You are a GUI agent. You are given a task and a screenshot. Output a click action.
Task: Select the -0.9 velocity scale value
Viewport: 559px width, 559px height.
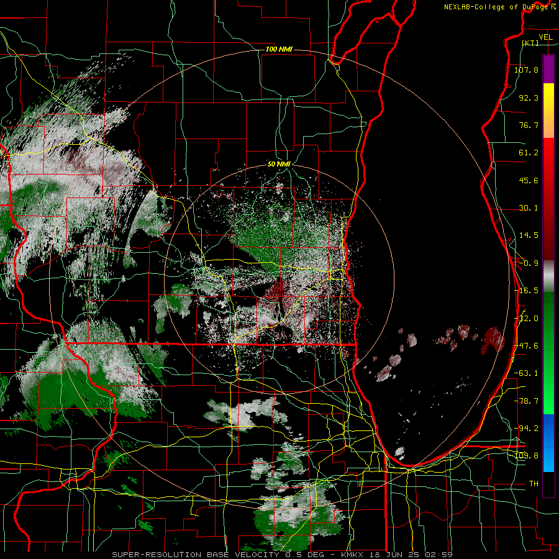529,263
